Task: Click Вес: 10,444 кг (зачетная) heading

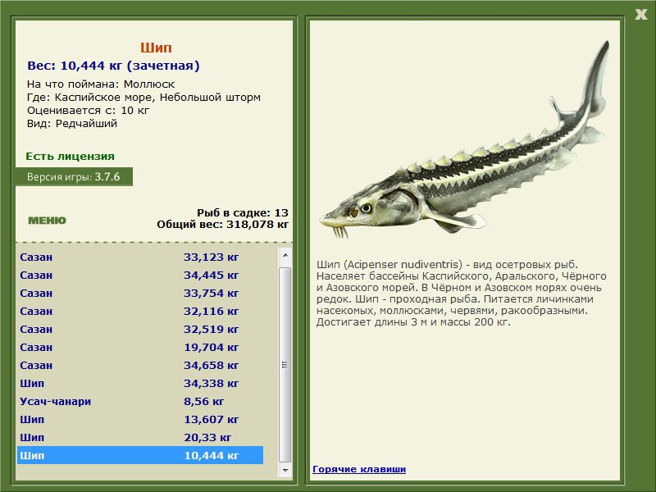Action: pos(113,66)
